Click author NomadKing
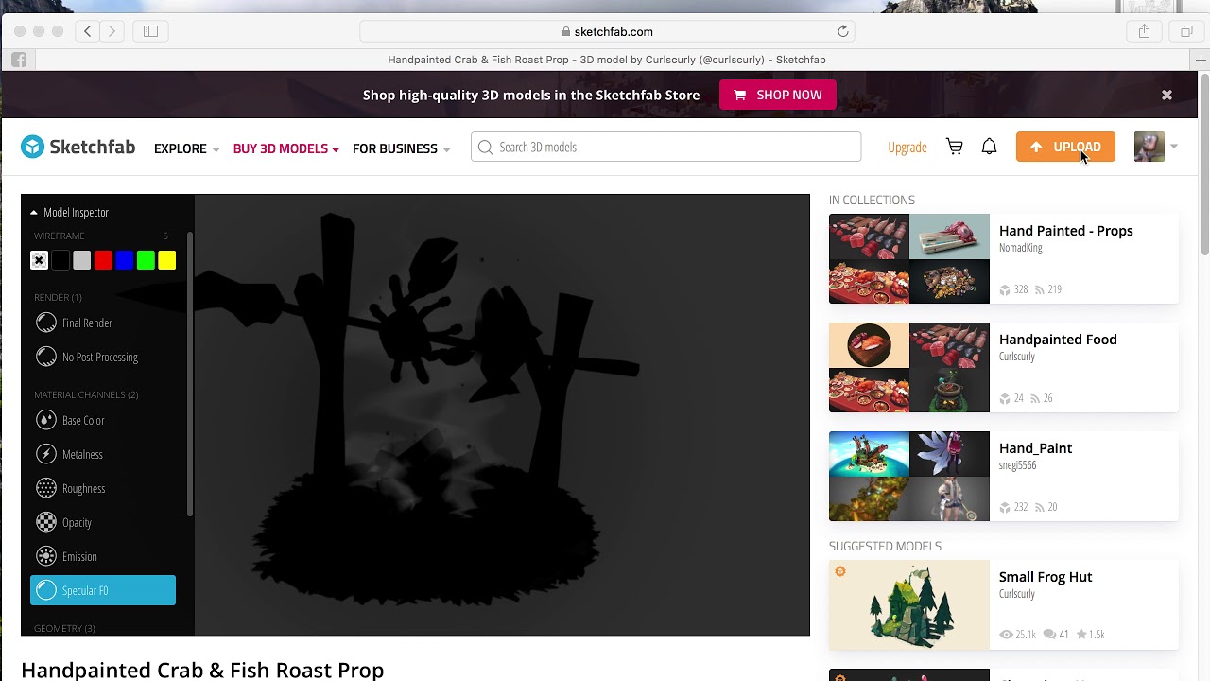The image size is (1210, 681). click(x=1021, y=248)
